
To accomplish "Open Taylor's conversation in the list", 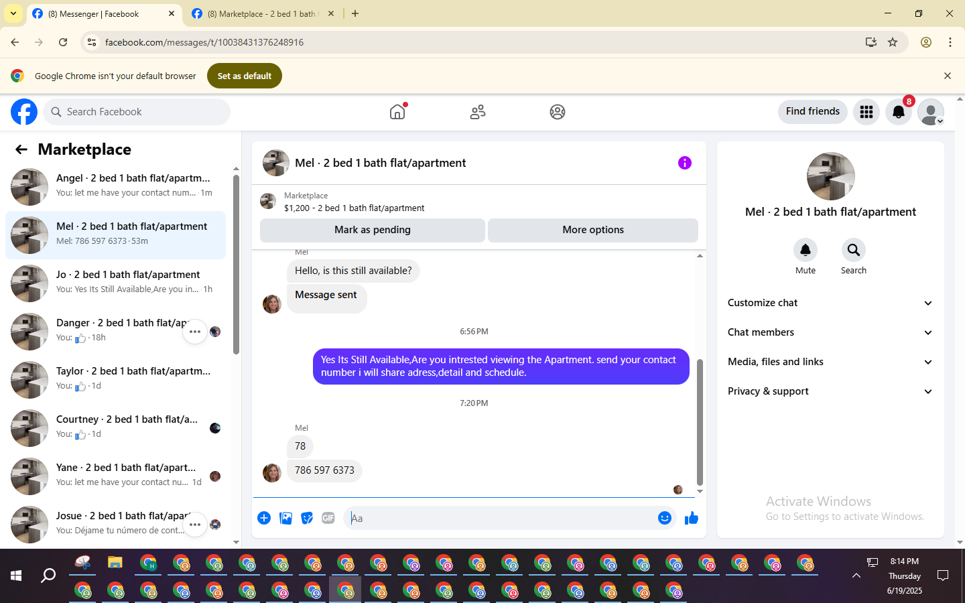I will pyautogui.click(x=115, y=379).
